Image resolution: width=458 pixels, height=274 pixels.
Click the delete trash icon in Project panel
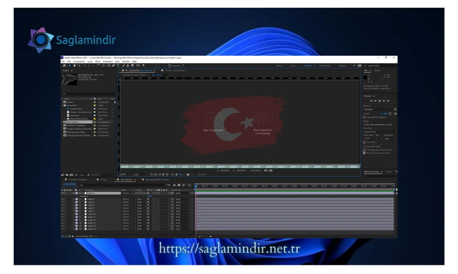[88, 175]
